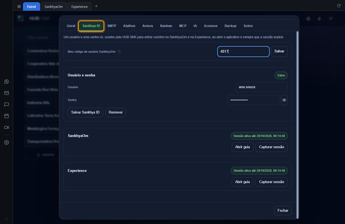Switch to the Experience browser tab
This screenshot has width=345, height=224.
click(x=79, y=7)
